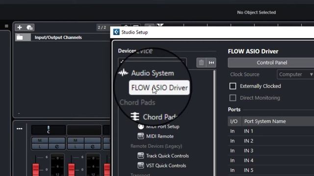Image resolution: width=314 pixels, height=176 pixels.
Task: Click the plus icon to add a track
Action: click(20, 27)
